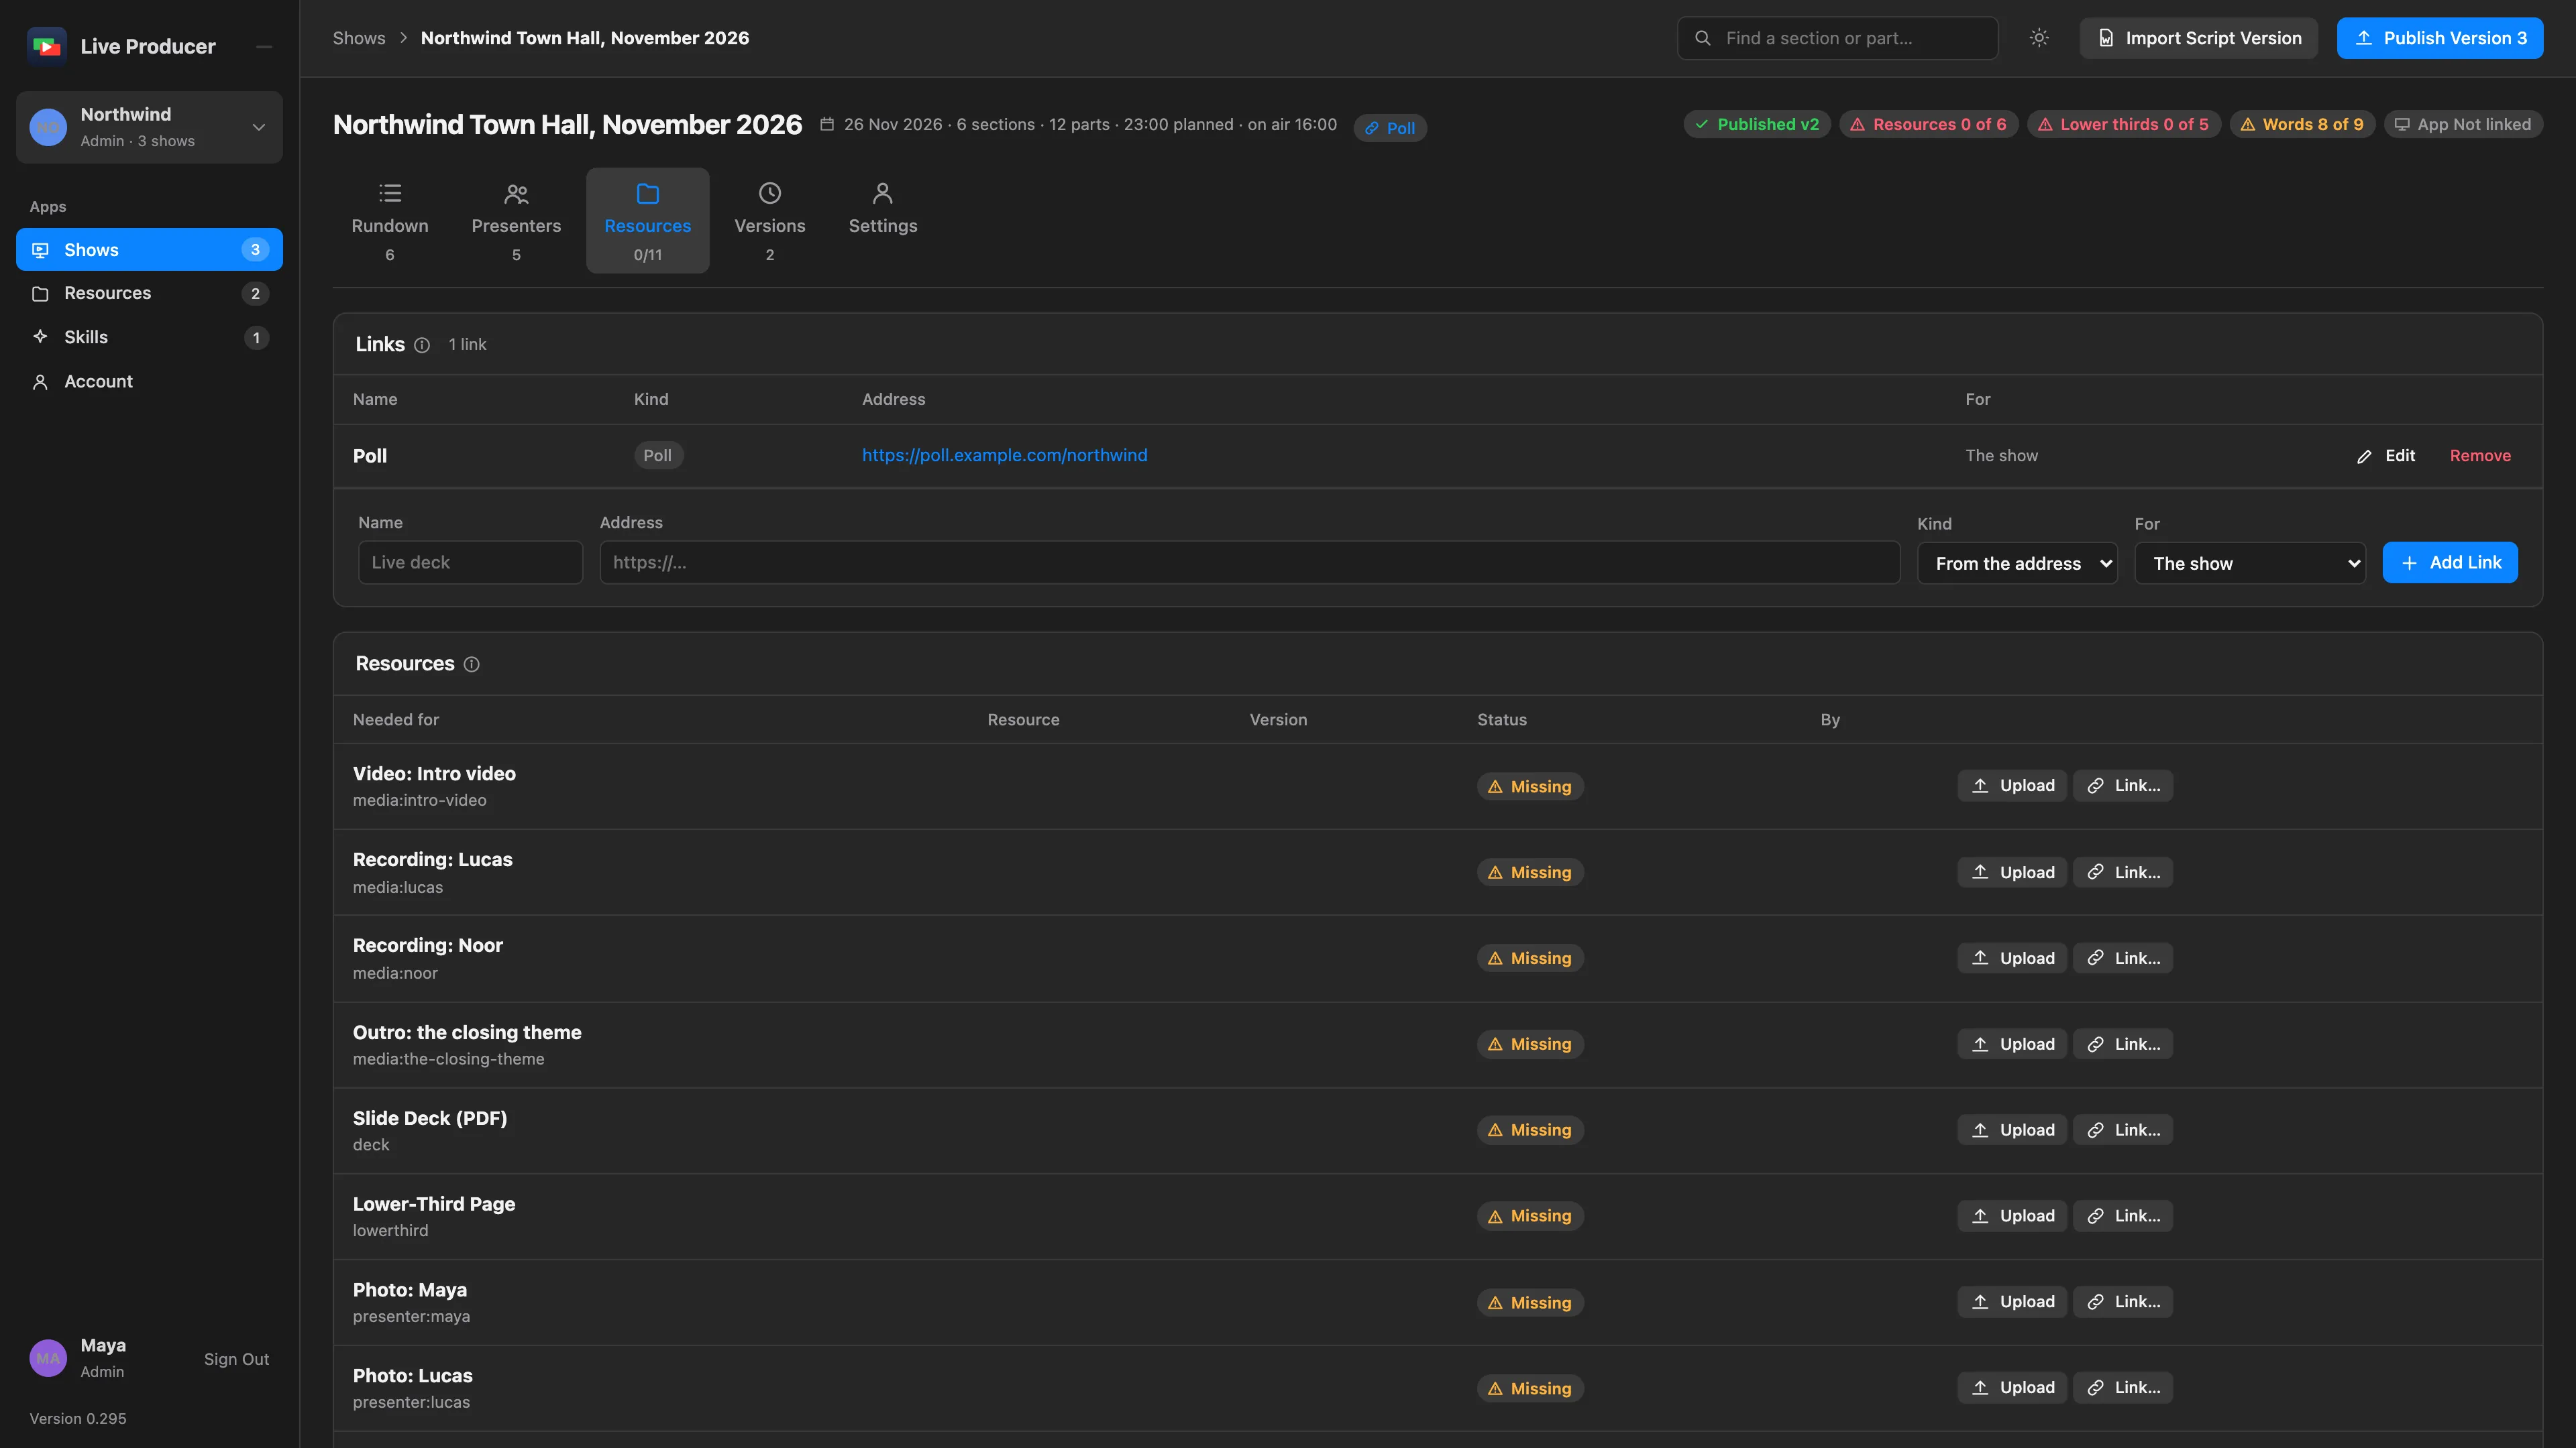This screenshot has width=2576, height=1448.
Task: Click the Published v2 status badge
Action: coord(1757,124)
